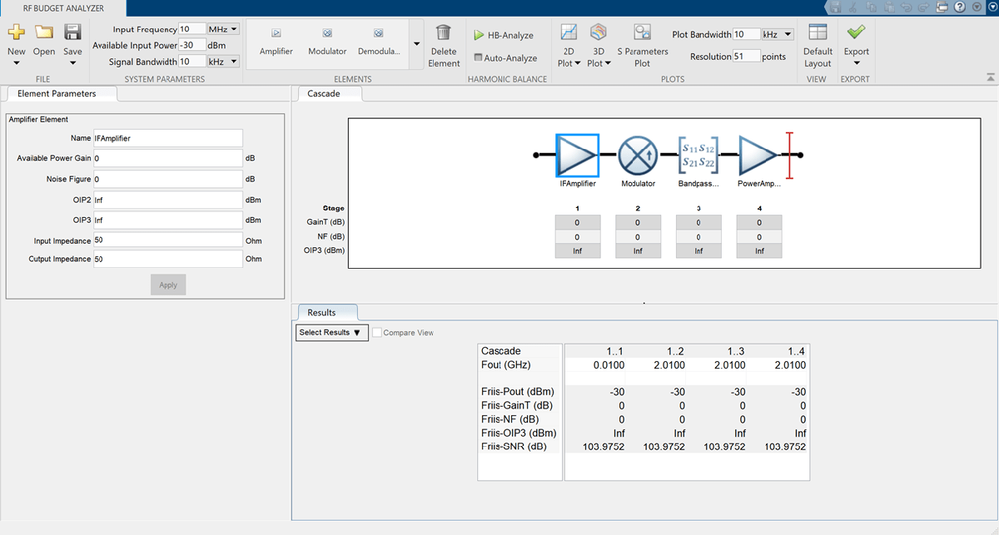Expand the Elements gallery arrow
Image resolution: width=999 pixels, height=535 pixels.
(416, 43)
